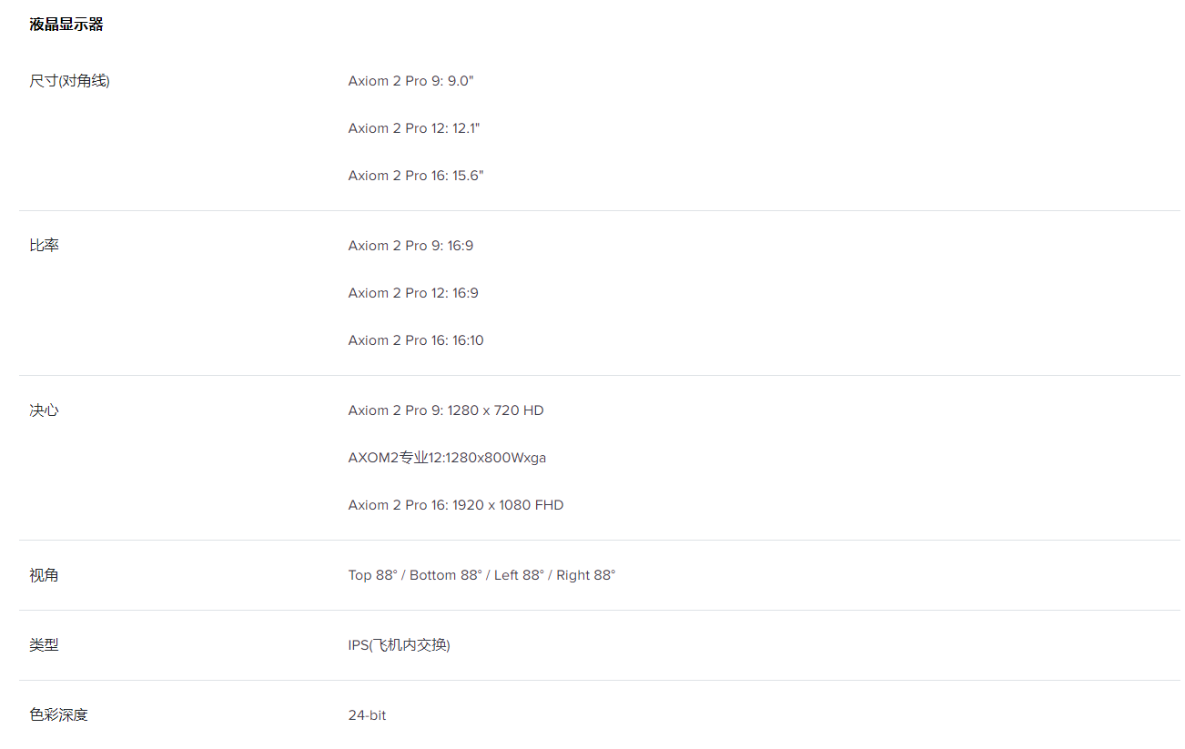This screenshot has height=749, width=1185.
Task: Click the IPS(飞机内交换) type value
Action: pos(399,645)
